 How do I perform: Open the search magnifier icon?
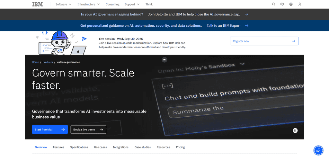coord(274,4)
